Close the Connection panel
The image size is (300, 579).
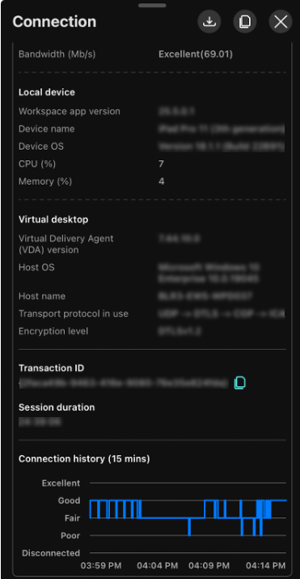click(x=281, y=21)
